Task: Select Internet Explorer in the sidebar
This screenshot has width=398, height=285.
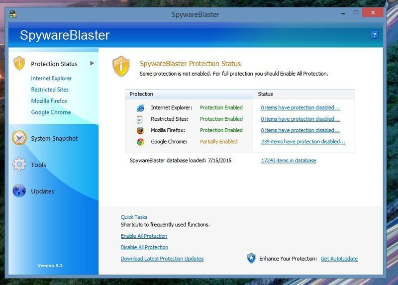Action: [51, 78]
